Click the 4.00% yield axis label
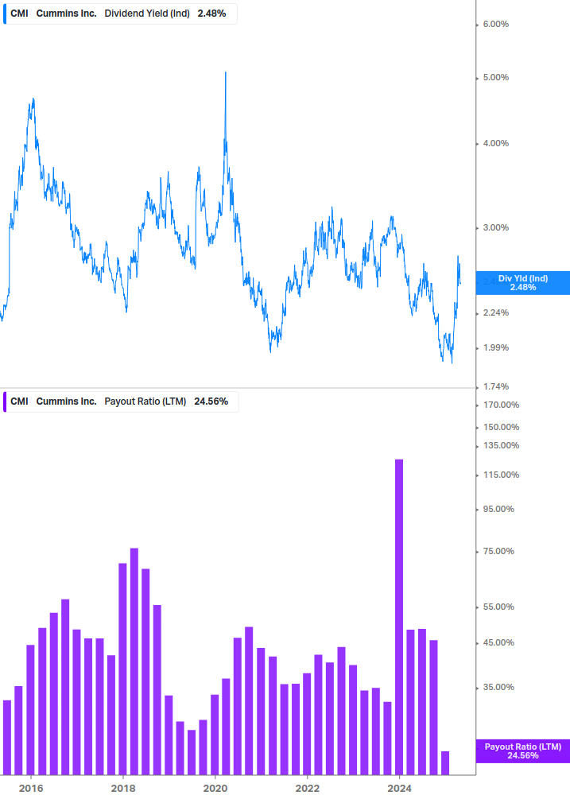570x799 pixels. click(496, 144)
